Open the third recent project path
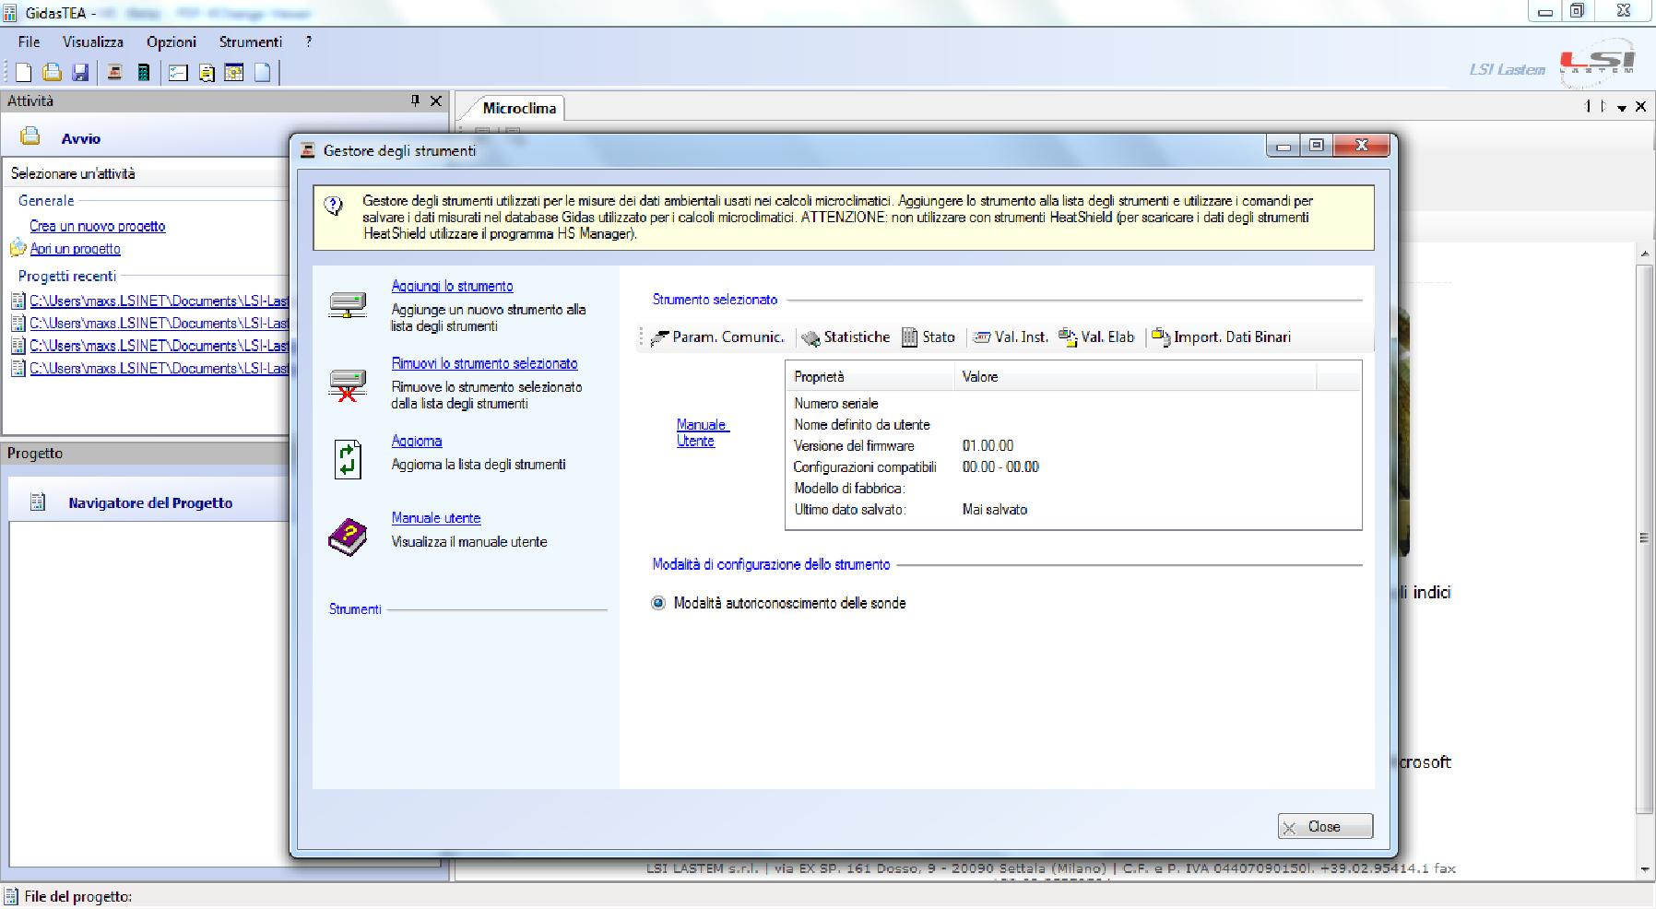This screenshot has height=909, width=1656. 159,346
